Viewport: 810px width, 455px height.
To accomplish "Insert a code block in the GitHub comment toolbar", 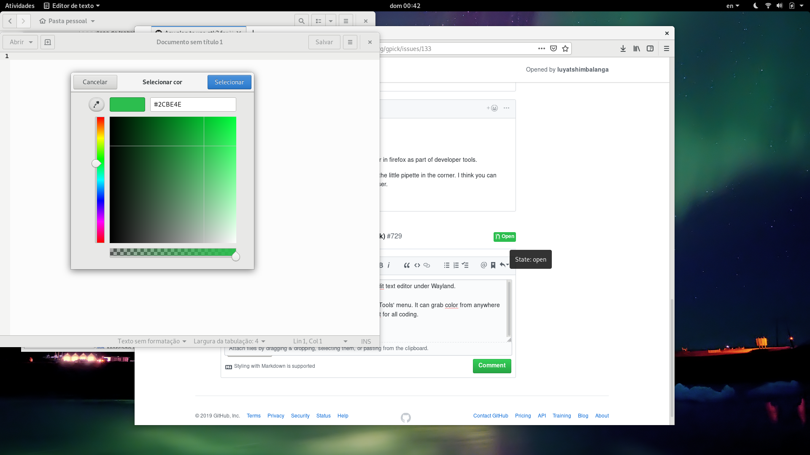I will coord(417,265).
